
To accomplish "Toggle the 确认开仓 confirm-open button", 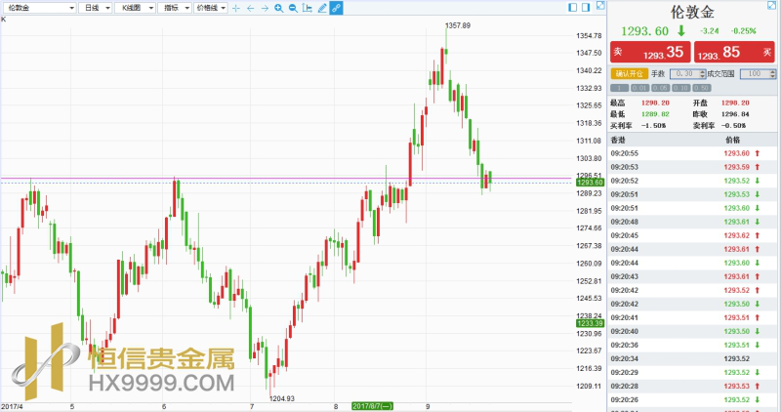I will [628, 74].
